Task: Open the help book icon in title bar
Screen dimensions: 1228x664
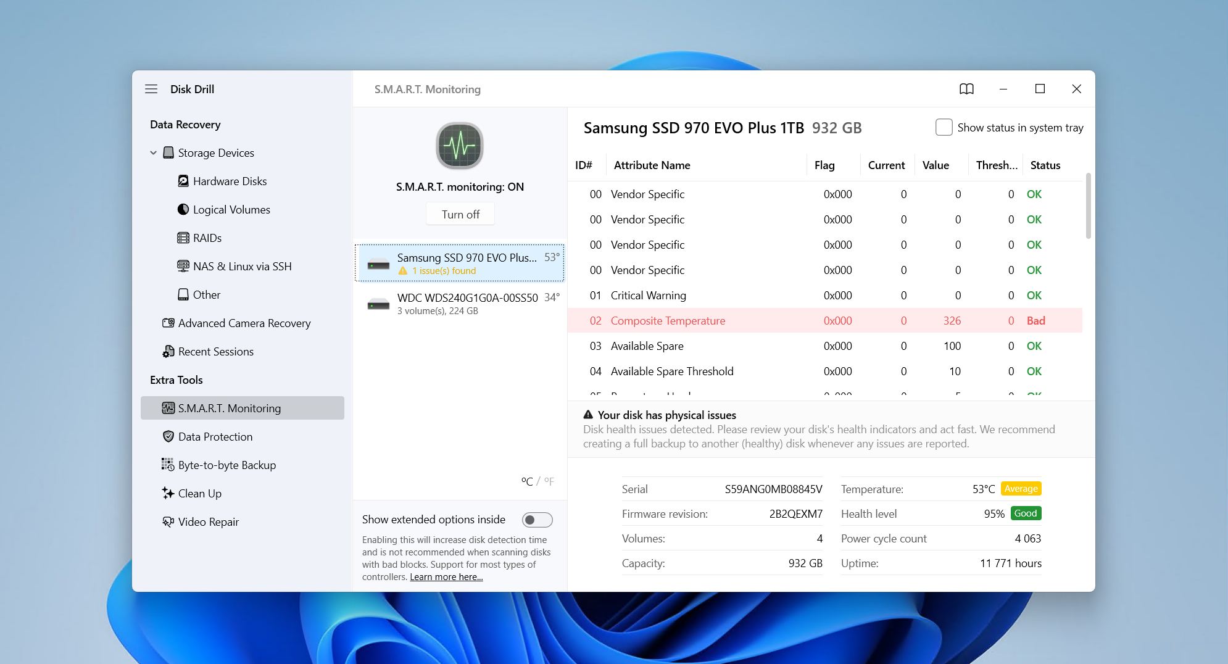Action: click(x=967, y=89)
